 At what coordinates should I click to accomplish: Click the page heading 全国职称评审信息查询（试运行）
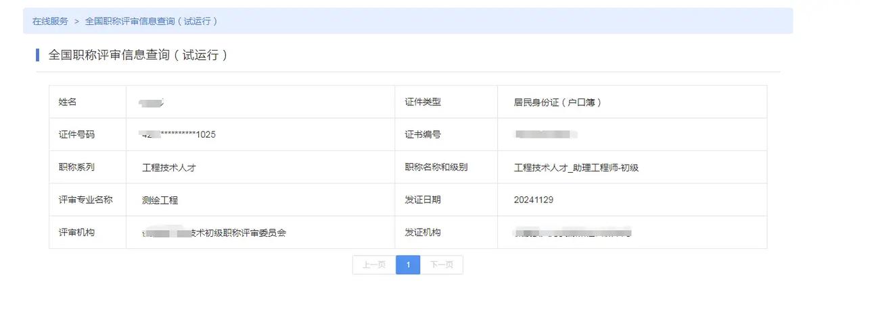tap(138, 55)
